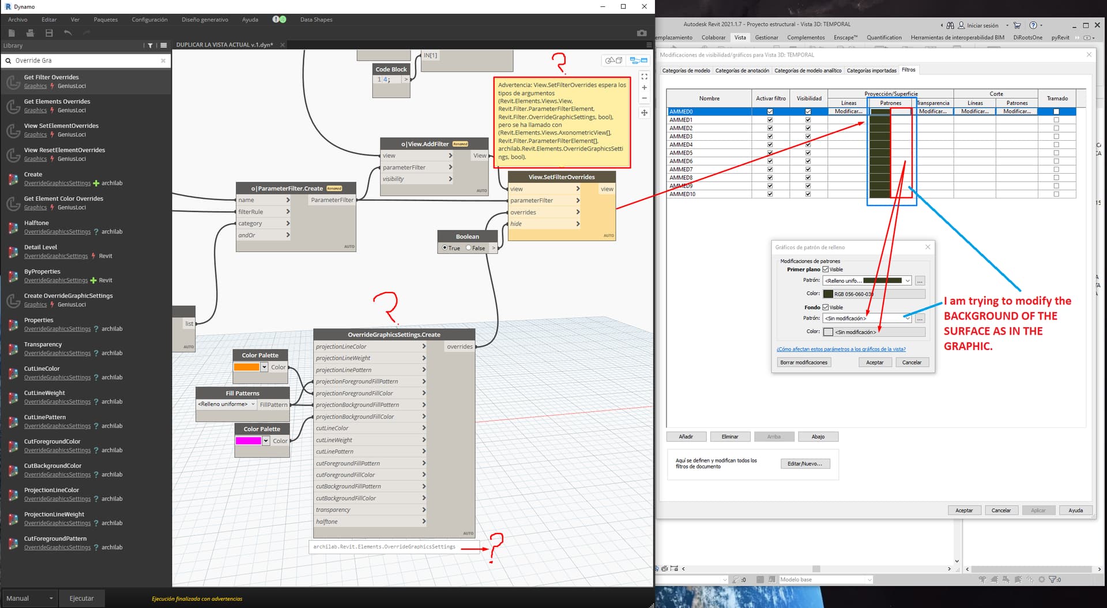Open the foreground Patrón dropdown
Image resolution: width=1107 pixels, height=608 pixels.
click(x=907, y=281)
